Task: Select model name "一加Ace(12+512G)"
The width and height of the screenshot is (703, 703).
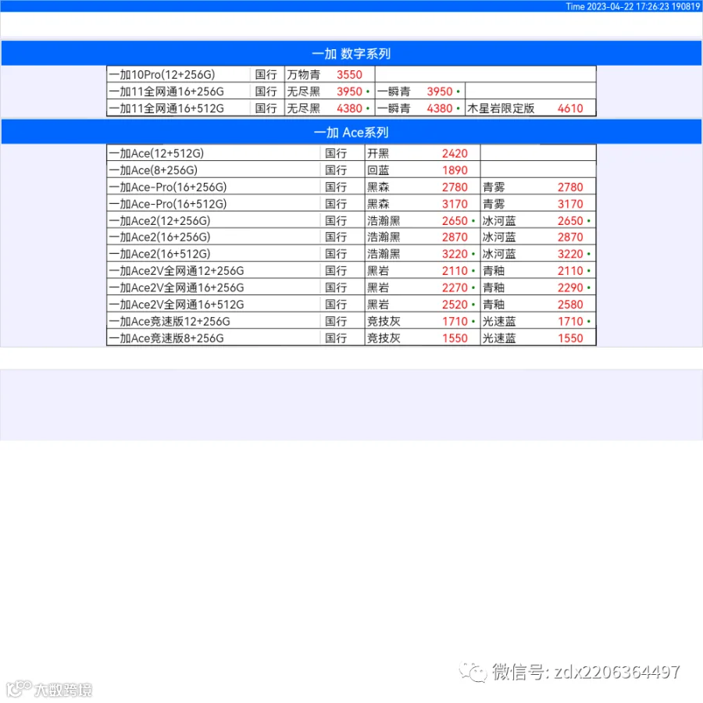Action: click(156, 153)
